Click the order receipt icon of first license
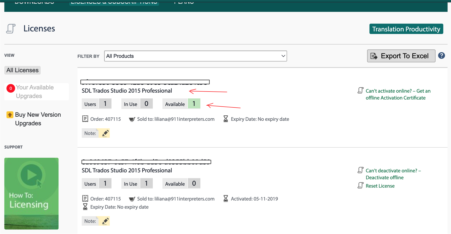The height and width of the screenshot is (234, 451). click(x=85, y=119)
